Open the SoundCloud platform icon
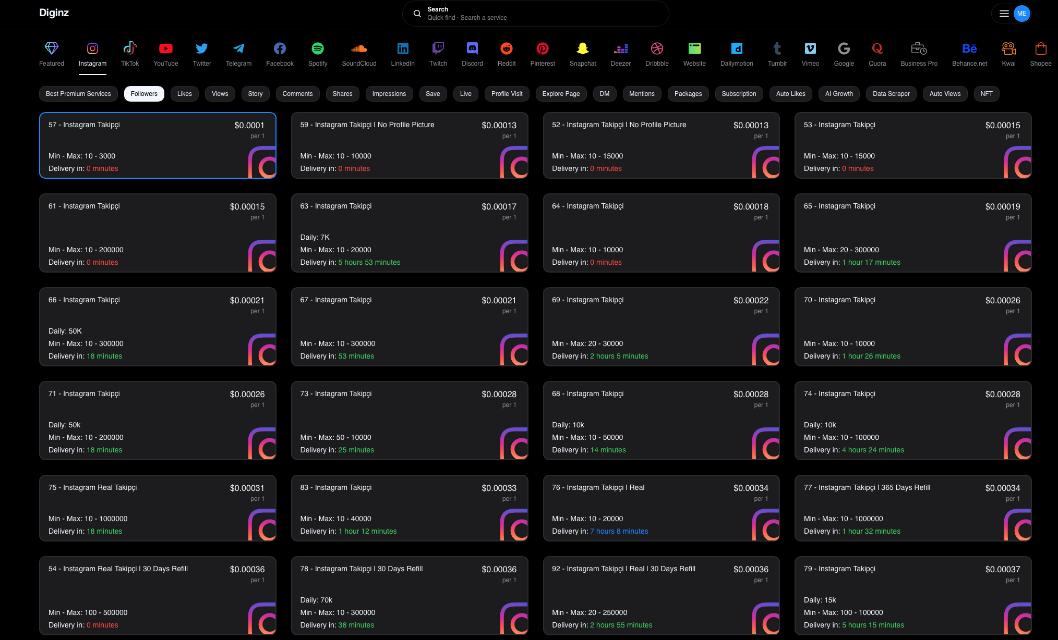 point(359,49)
